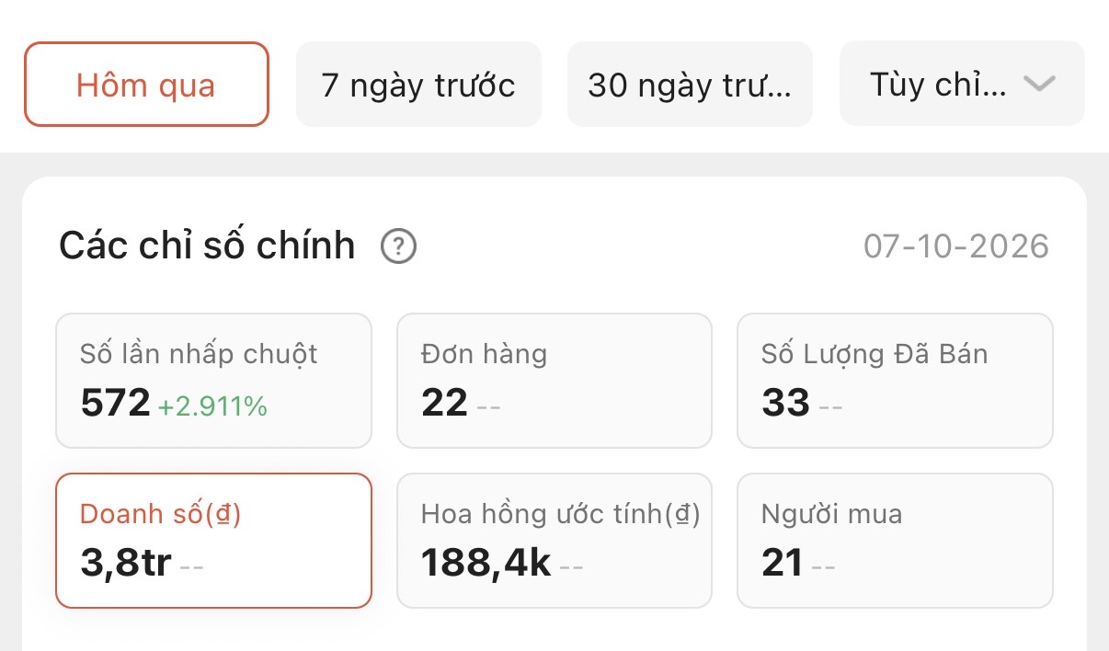This screenshot has height=651, width=1109.
Task: Select the Đơn hàng metric card
Action: pyautogui.click(x=554, y=381)
